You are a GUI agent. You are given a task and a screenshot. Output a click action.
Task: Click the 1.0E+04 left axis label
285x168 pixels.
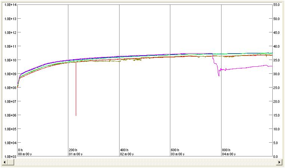(10, 143)
